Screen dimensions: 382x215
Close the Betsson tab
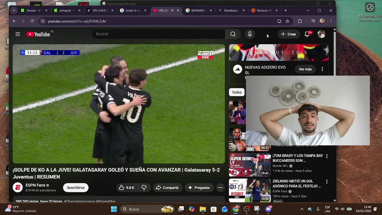click(276, 10)
